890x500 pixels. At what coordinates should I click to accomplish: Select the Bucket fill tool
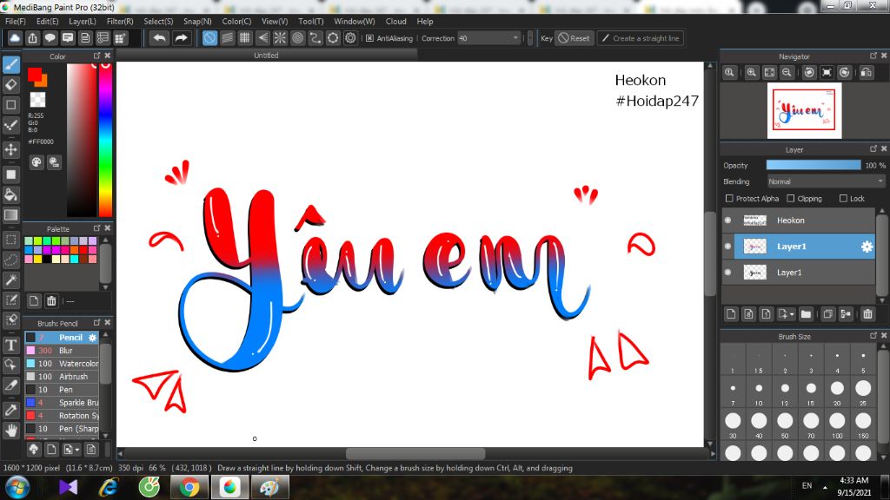click(x=11, y=194)
